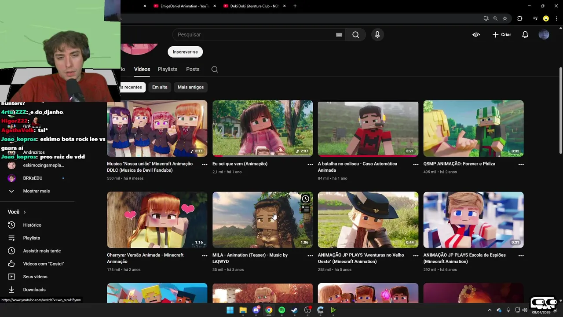Select the Em alta filter chip
This screenshot has height=317, width=563.
coord(160,87)
